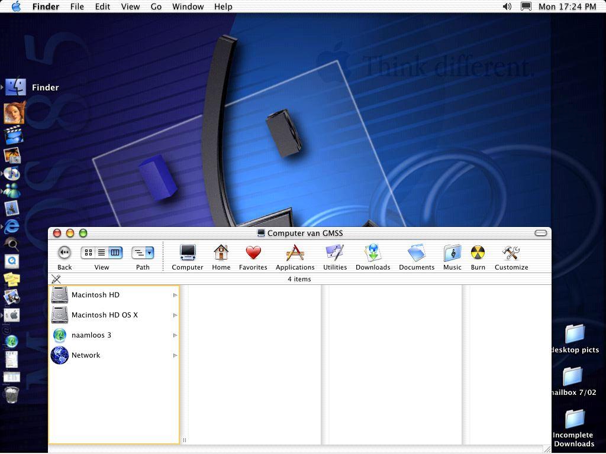Open the Venus portrait Dock icon
Image resolution: width=606 pixels, height=454 pixels.
(x=15, y=113)
